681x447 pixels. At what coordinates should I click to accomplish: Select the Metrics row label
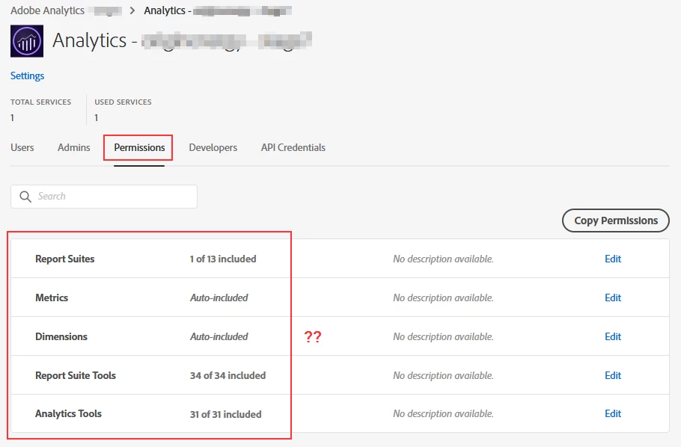pyautogui.click(x=52, y=298)
